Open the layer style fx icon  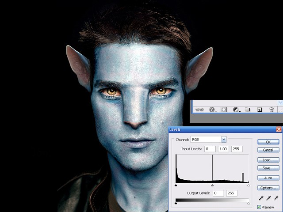pos(212,110)
